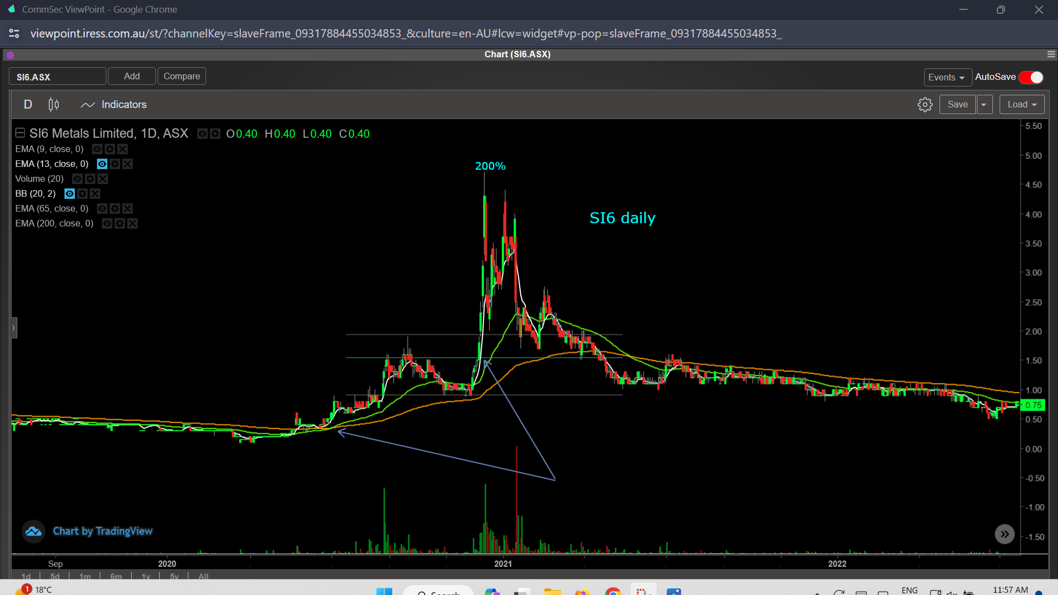Open the Windows Start menu

[384, 591]
